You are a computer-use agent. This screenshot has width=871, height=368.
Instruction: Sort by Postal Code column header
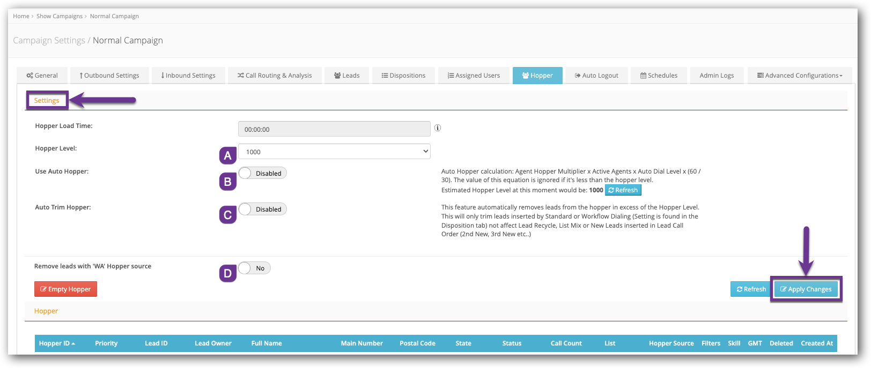click(417, 343)
